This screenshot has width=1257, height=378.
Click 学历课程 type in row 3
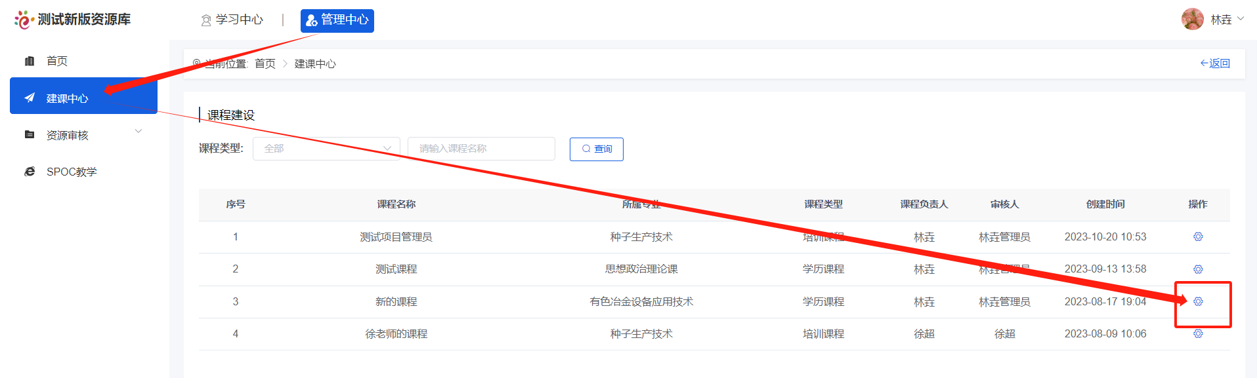(x=824, y=302)
